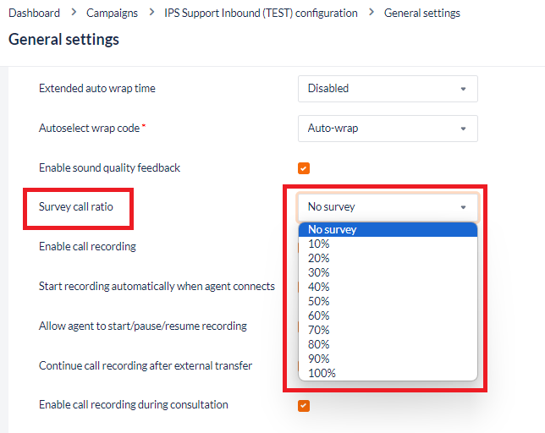This screenshot has height=433, width=545.
Task: Open IPS Support Inbound (TEST) configuration breadcrumb
Action: pos(261,13)
